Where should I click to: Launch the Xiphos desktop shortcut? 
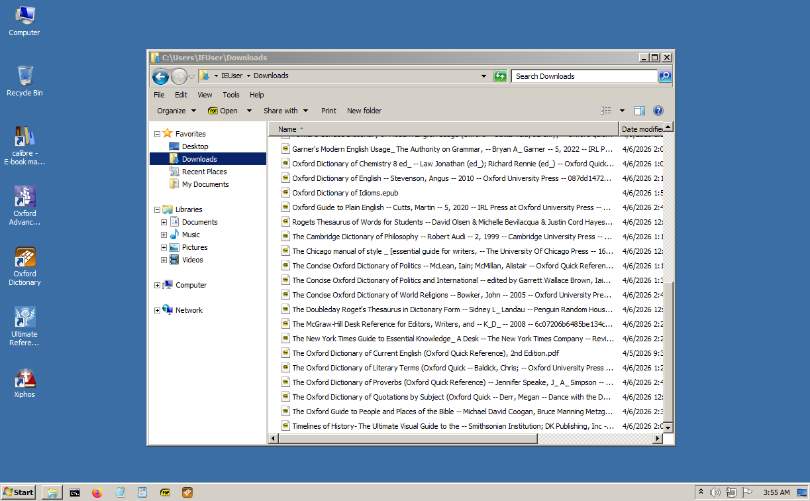tap(25, 383)
